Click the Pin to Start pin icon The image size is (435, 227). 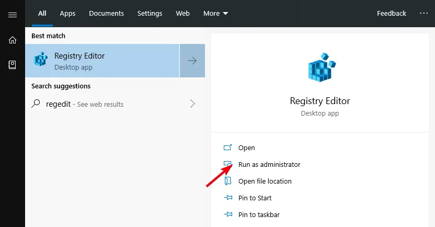pos(227,198)
